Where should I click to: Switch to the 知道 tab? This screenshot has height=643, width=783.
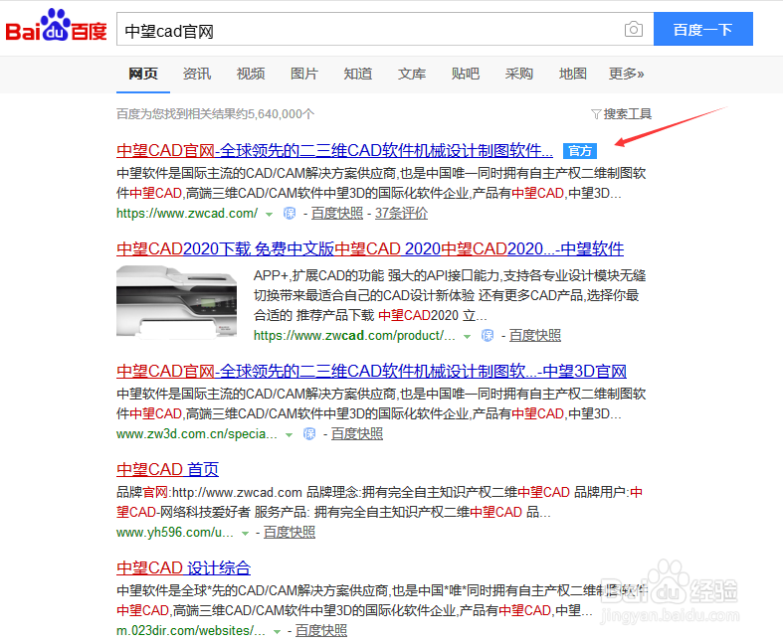tap(358, 74)
